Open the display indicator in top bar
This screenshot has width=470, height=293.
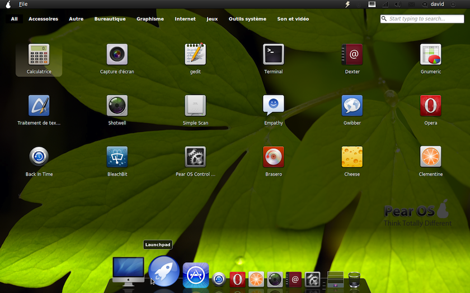click(x=372, y=4)
